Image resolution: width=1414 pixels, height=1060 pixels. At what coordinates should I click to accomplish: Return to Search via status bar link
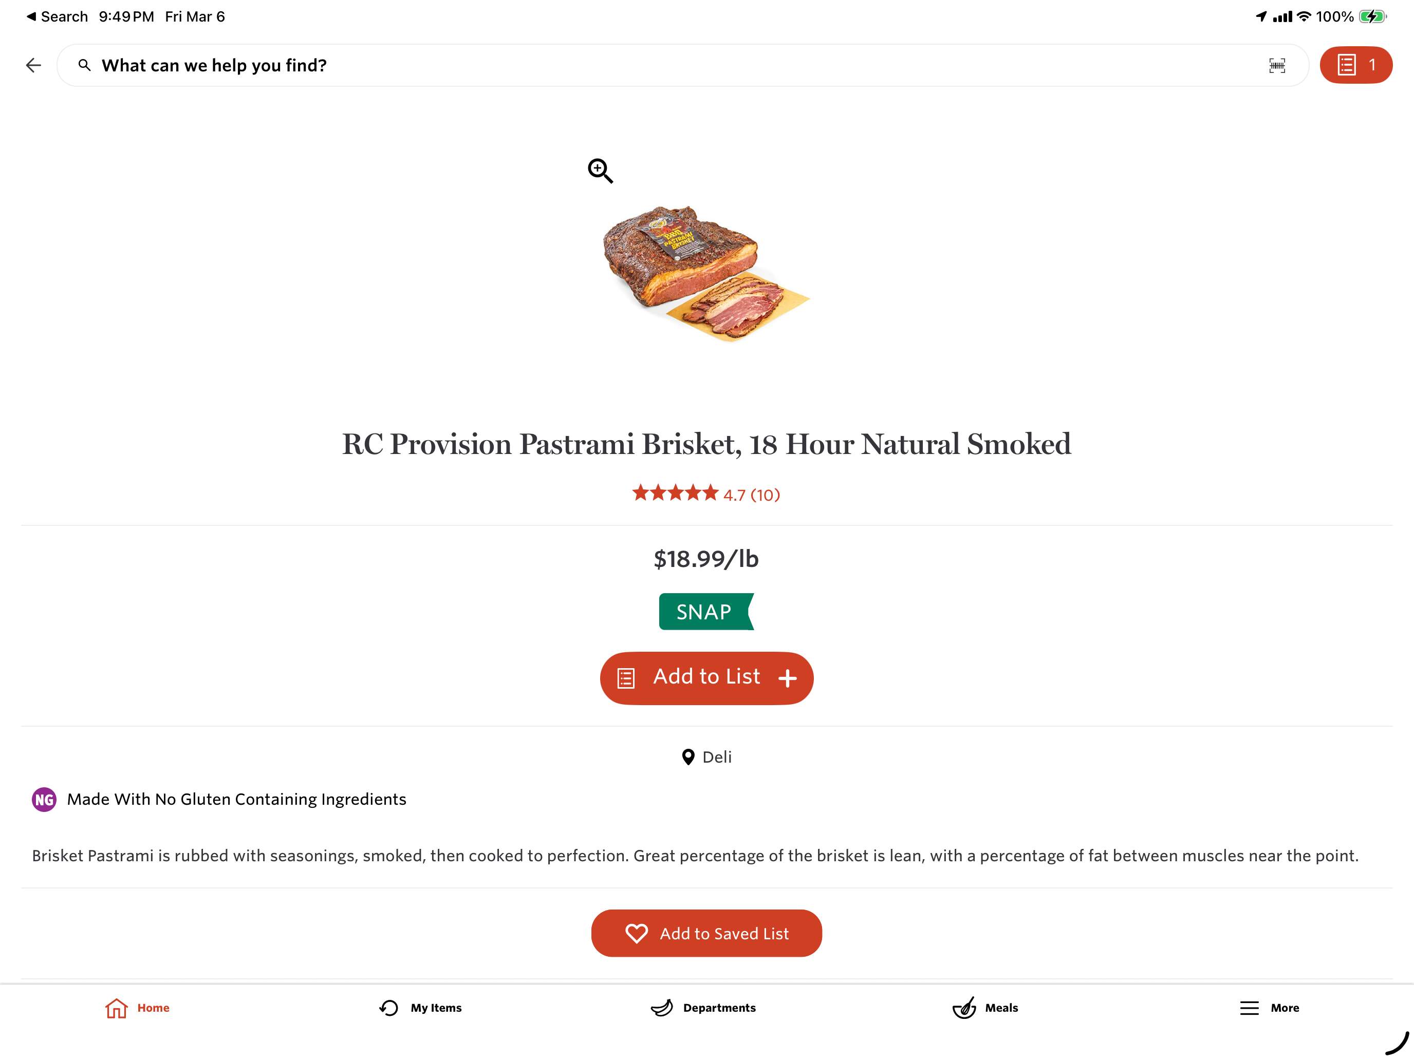[58, 16]
